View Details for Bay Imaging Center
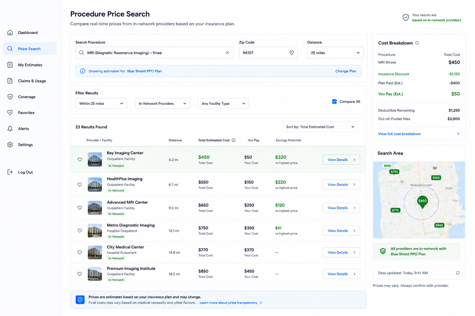475x316 pixels. 341,160
